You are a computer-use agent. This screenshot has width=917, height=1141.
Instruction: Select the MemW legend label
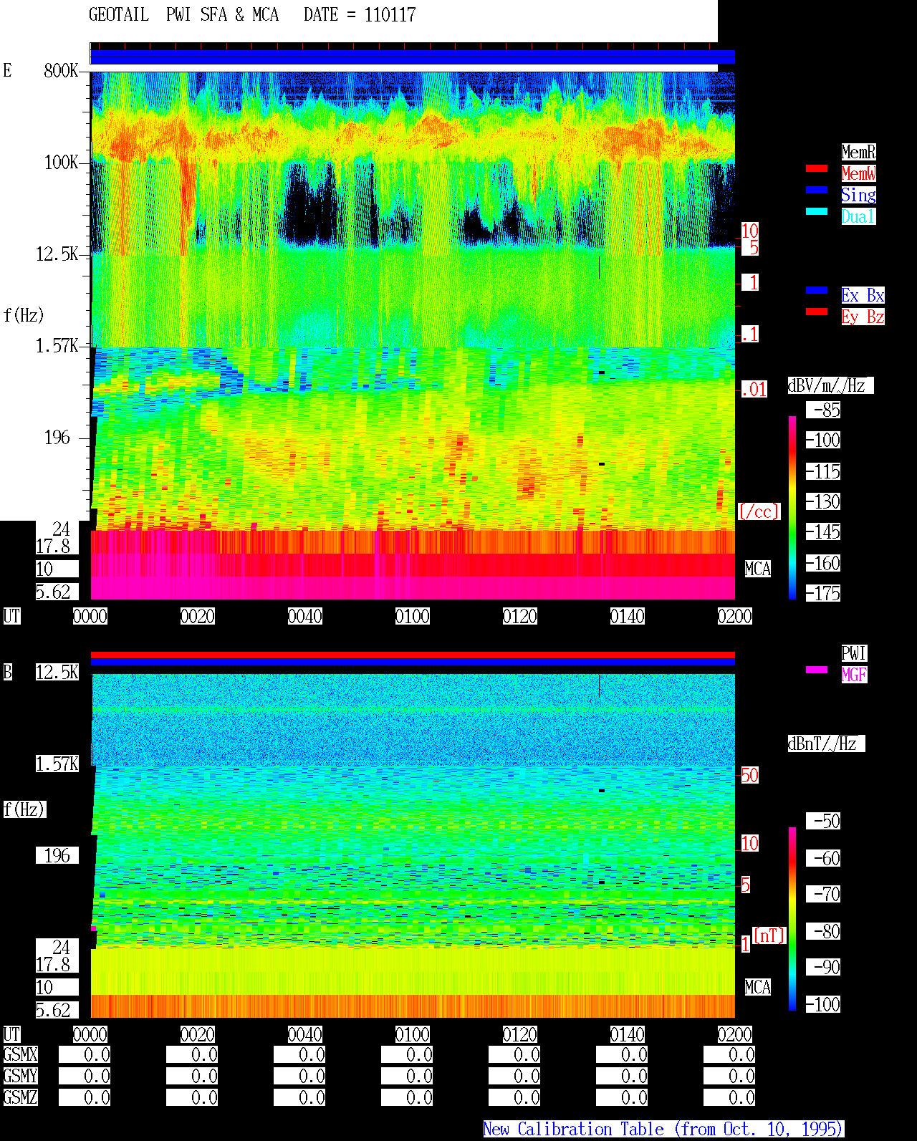[x=858, y=173]
